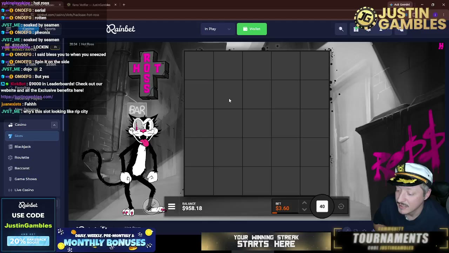
Task: Close the first Hot Ross browser tab
Action: point(60,5)
